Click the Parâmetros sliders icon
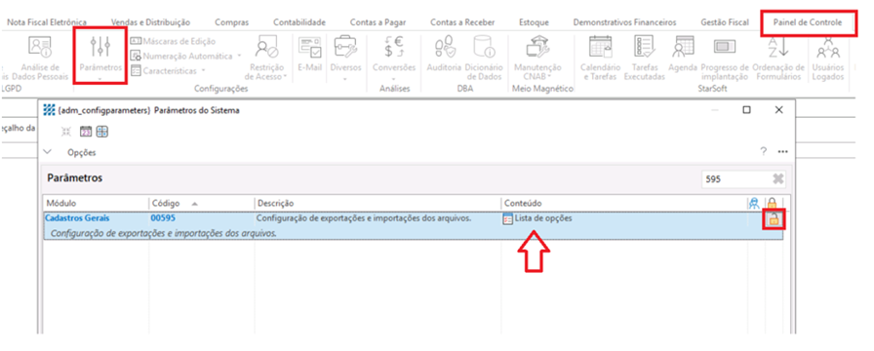The width and height of the screenshot is (874, 351). click(100, 48)
